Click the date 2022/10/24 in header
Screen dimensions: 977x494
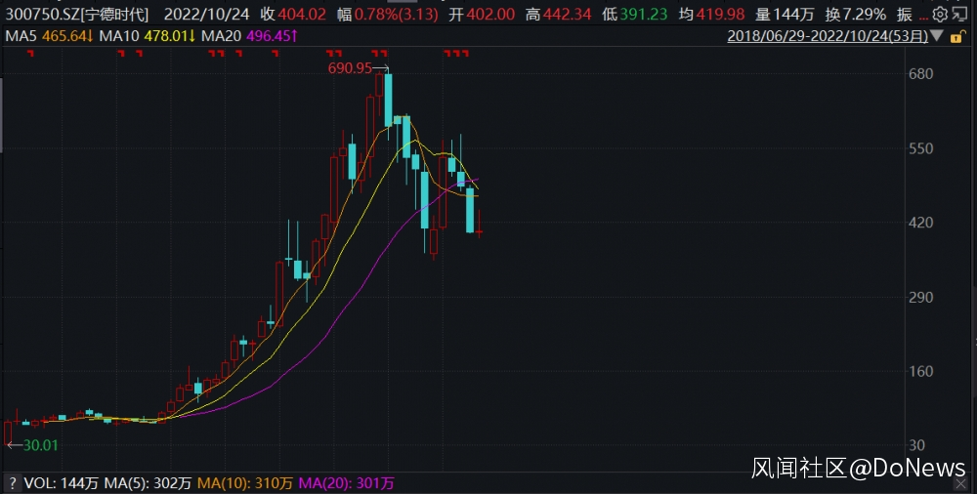click(x=206, y=15)
